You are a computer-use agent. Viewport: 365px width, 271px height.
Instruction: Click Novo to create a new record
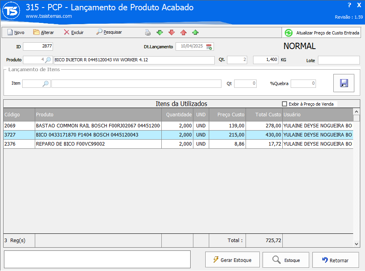(x=16, y=32)
